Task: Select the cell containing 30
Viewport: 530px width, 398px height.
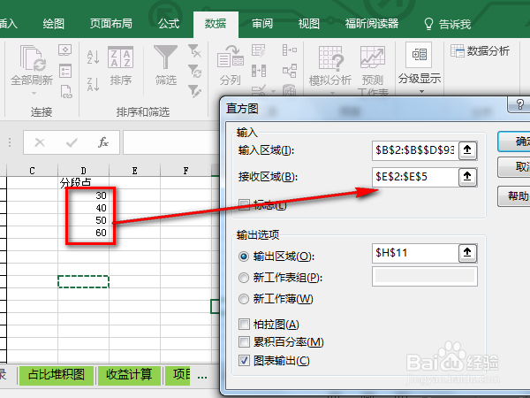Action: coord(84,195)
